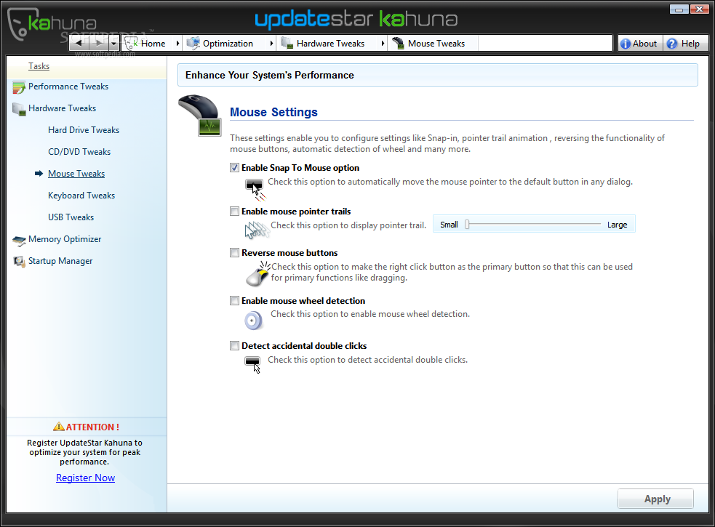Disable Snap To Mouse option checkbox
Image resolution: width=715 pixels, height=527 pixels.
click(234, 168)
